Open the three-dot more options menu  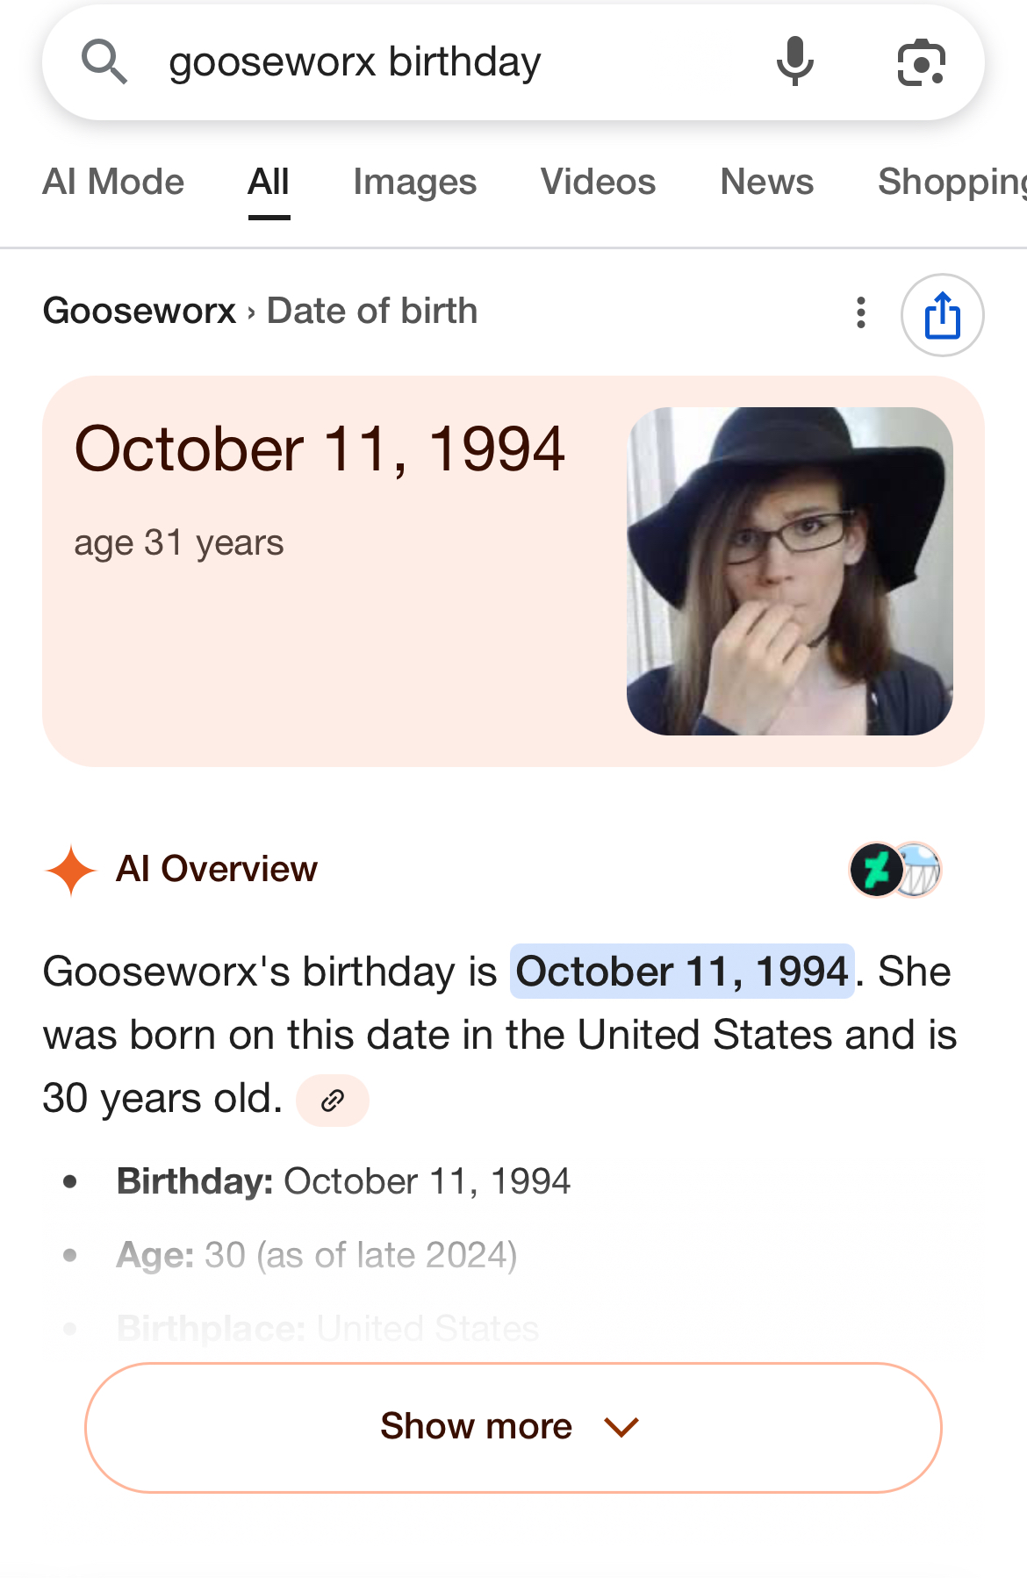[861, 313]
